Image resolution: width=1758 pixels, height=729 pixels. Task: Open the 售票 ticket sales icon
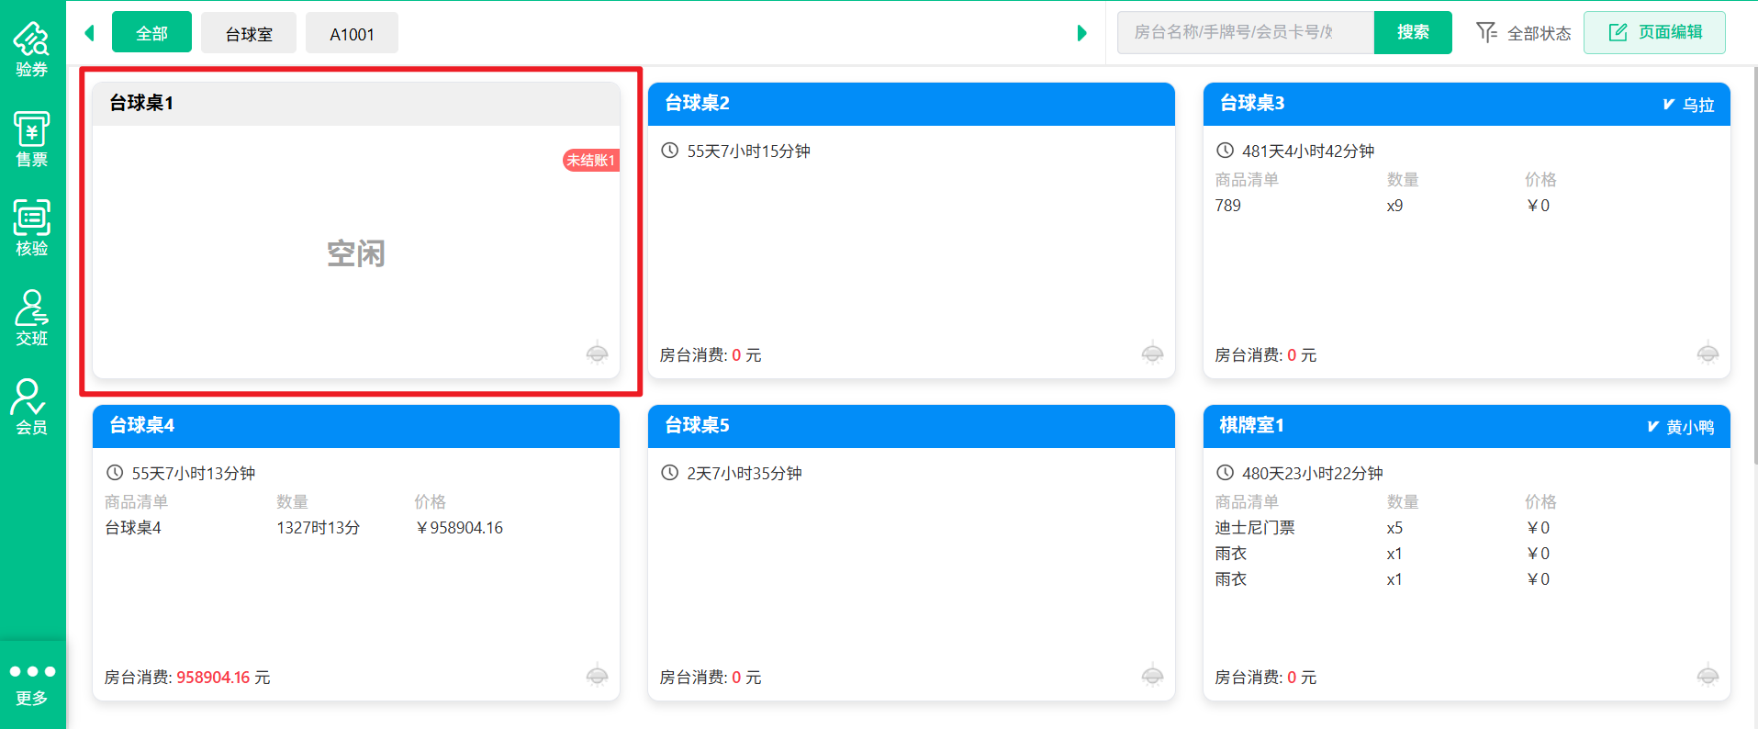[x=32, y=139]
